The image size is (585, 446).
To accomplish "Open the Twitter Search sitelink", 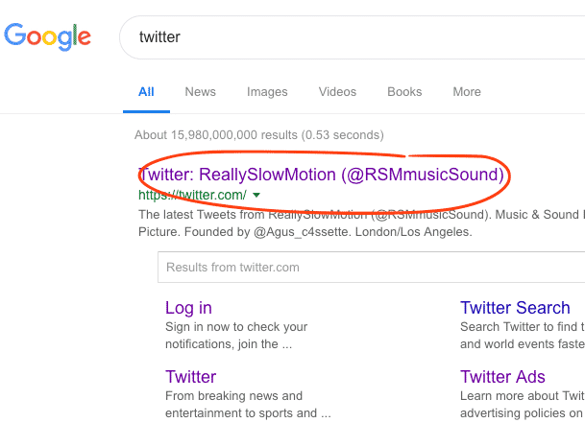I will pos(515,308).
